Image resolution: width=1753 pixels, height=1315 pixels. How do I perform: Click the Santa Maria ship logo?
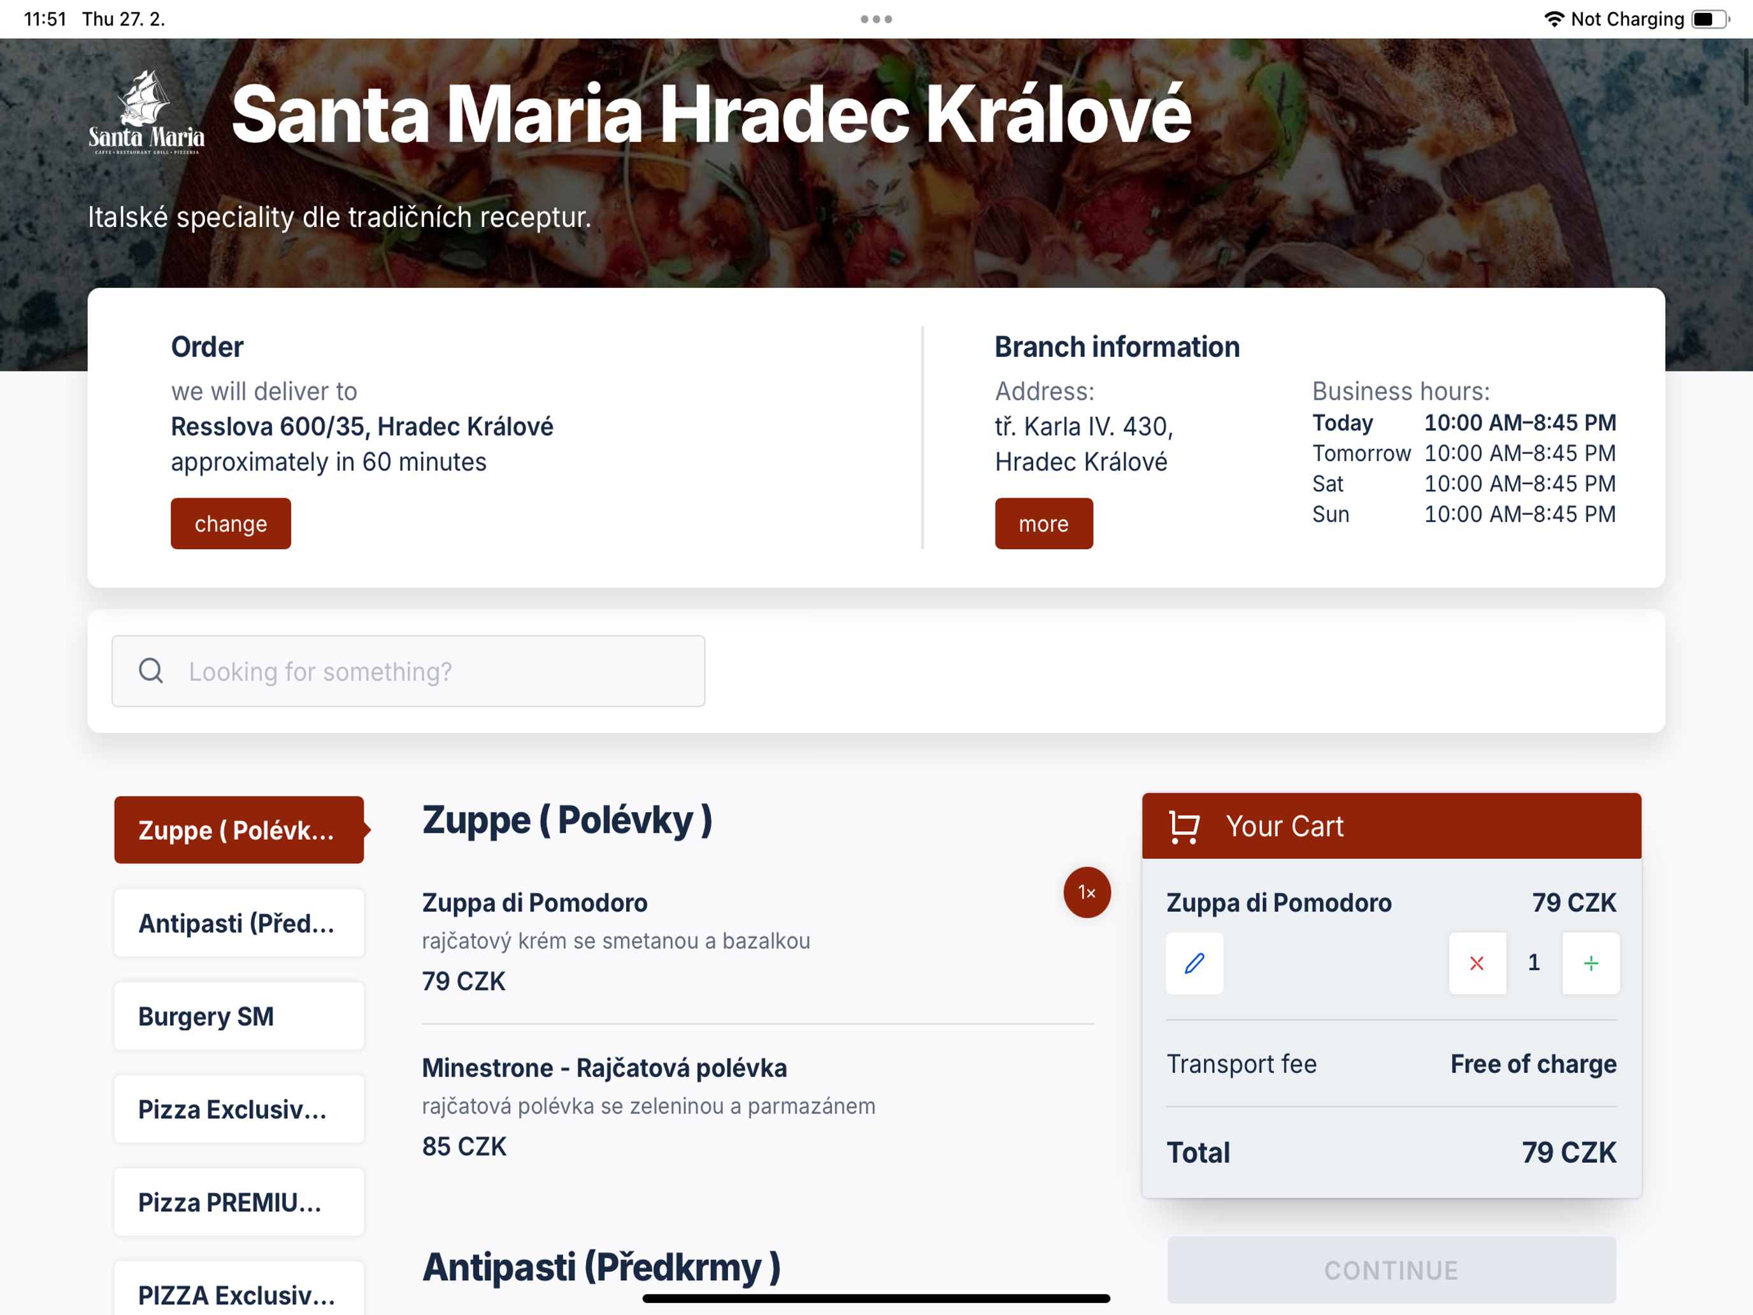(147, 111)
